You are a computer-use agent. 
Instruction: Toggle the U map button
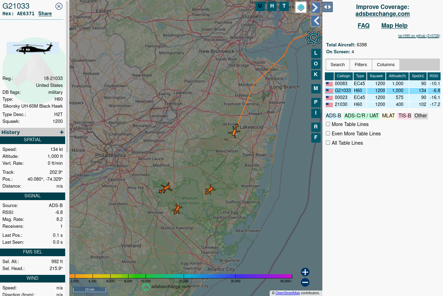click(x=260, y=6)
